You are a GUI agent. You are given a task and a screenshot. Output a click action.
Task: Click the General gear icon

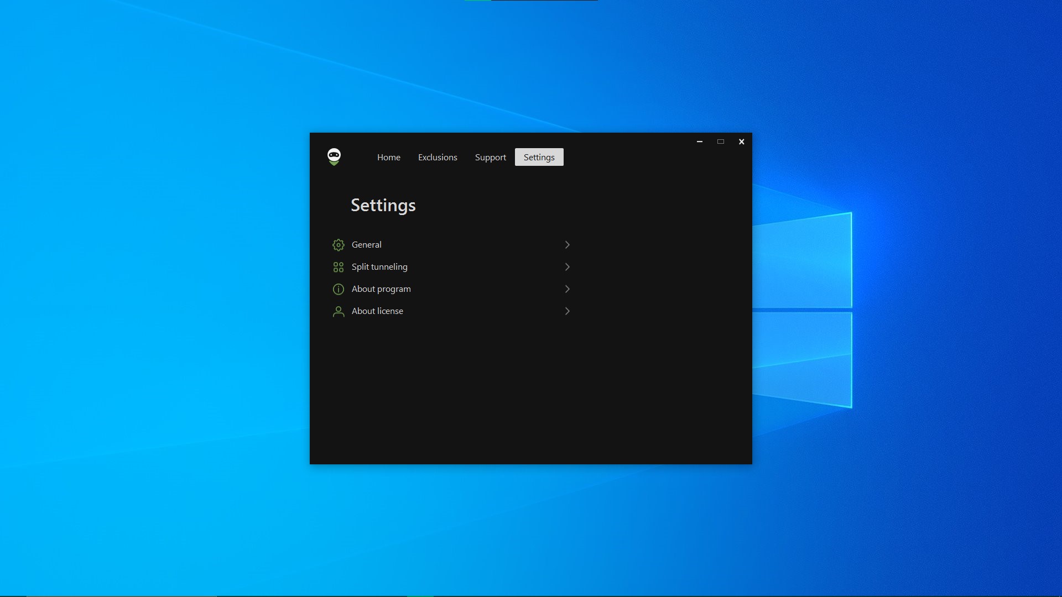click(339, 245)
